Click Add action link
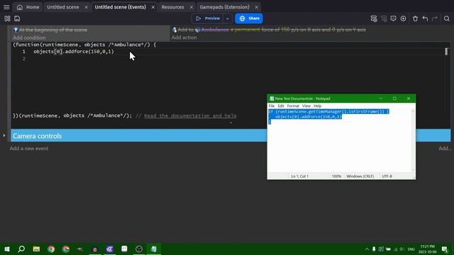 point(184,38)
